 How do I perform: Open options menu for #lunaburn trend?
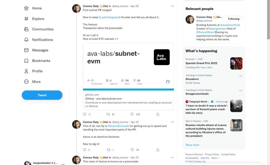click(241, 76)
